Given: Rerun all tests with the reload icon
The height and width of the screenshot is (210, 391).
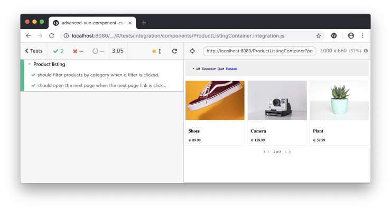Looking at the screenshot, I should click(x=174, y=51).
